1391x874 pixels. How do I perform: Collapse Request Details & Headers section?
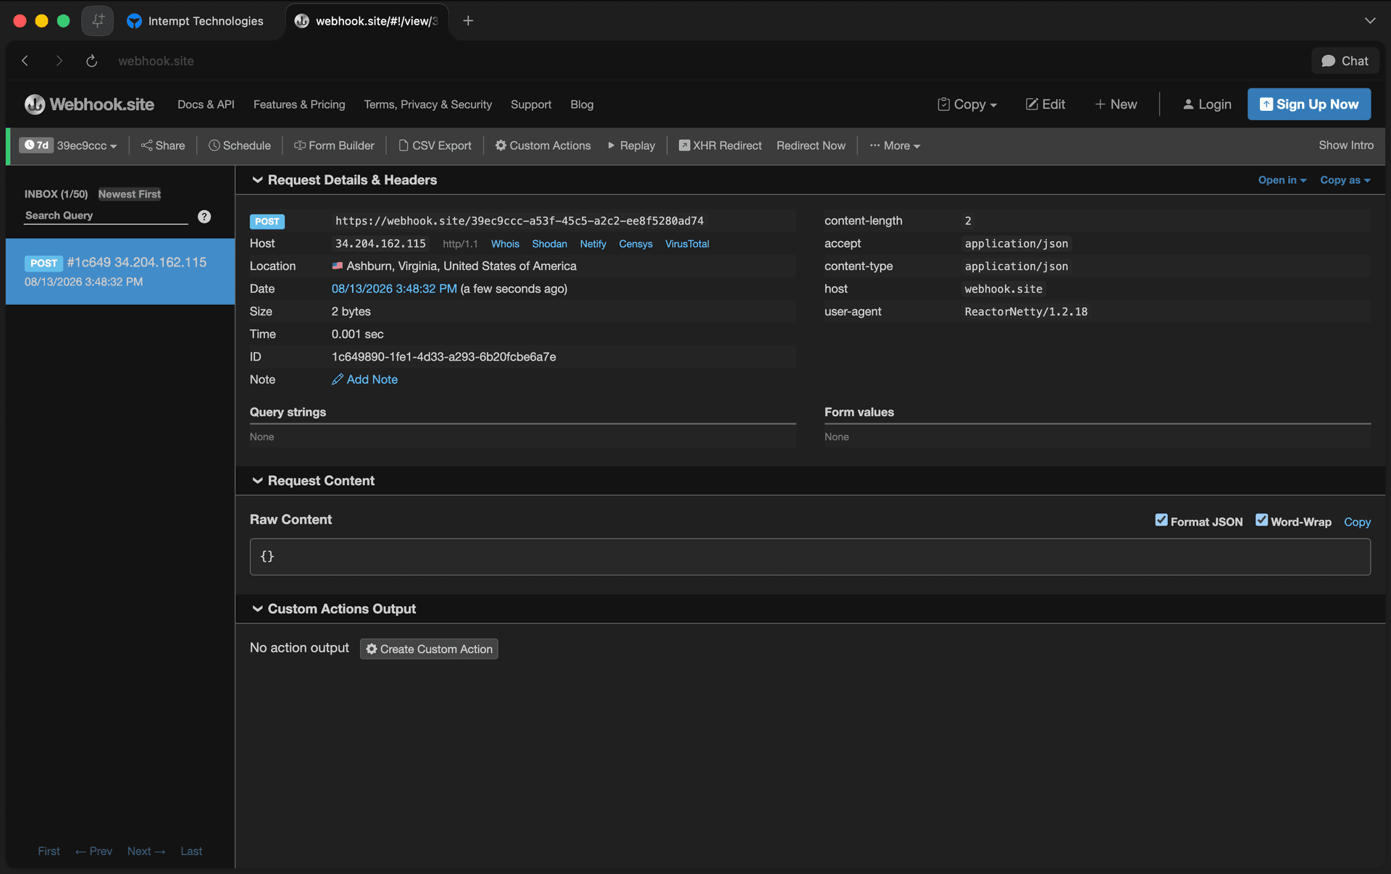(x=344, y=180)
